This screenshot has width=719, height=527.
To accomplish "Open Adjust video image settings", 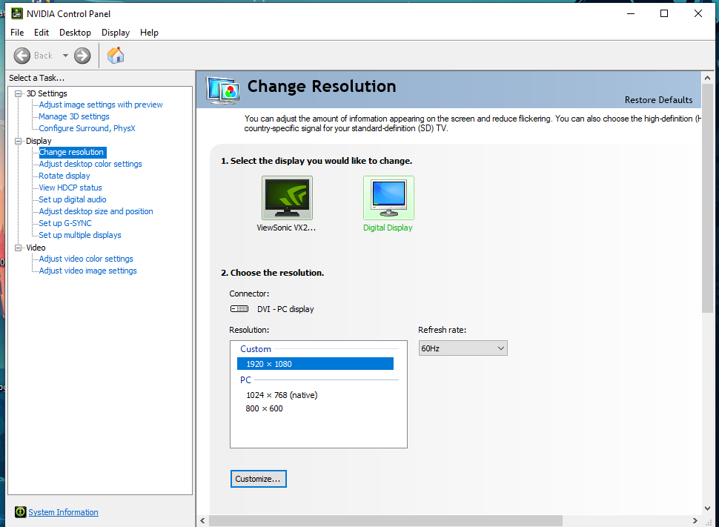I will tap(87, 271).
